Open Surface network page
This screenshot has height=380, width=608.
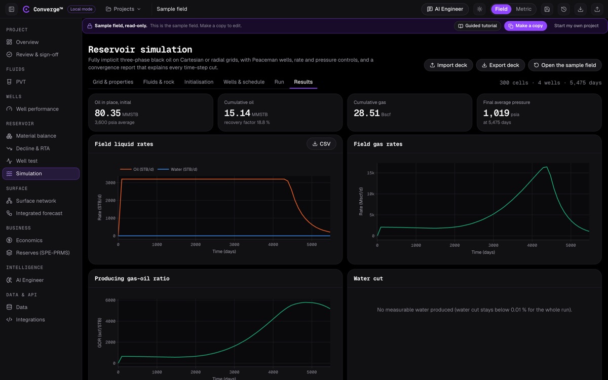pyautogui.click(x=41, y=201)
